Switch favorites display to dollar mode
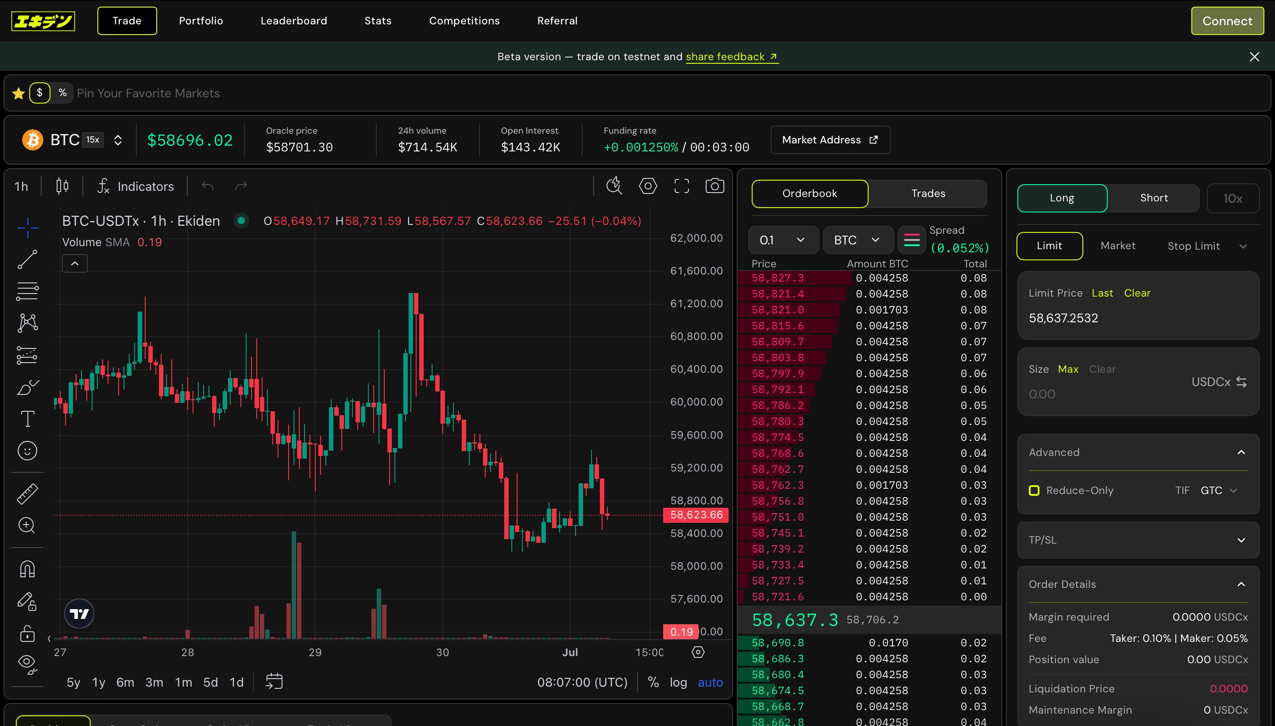The width and height of the screenshot is (1275, 726). point(40,93)
